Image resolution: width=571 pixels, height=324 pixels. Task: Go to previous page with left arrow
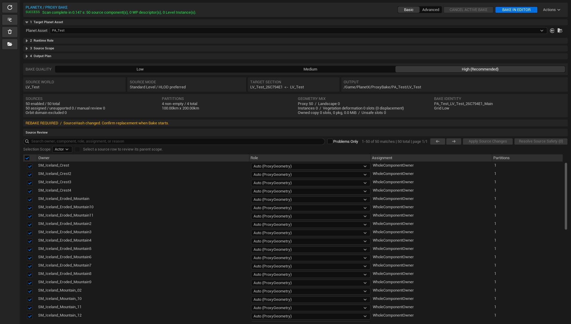[437, 141]
